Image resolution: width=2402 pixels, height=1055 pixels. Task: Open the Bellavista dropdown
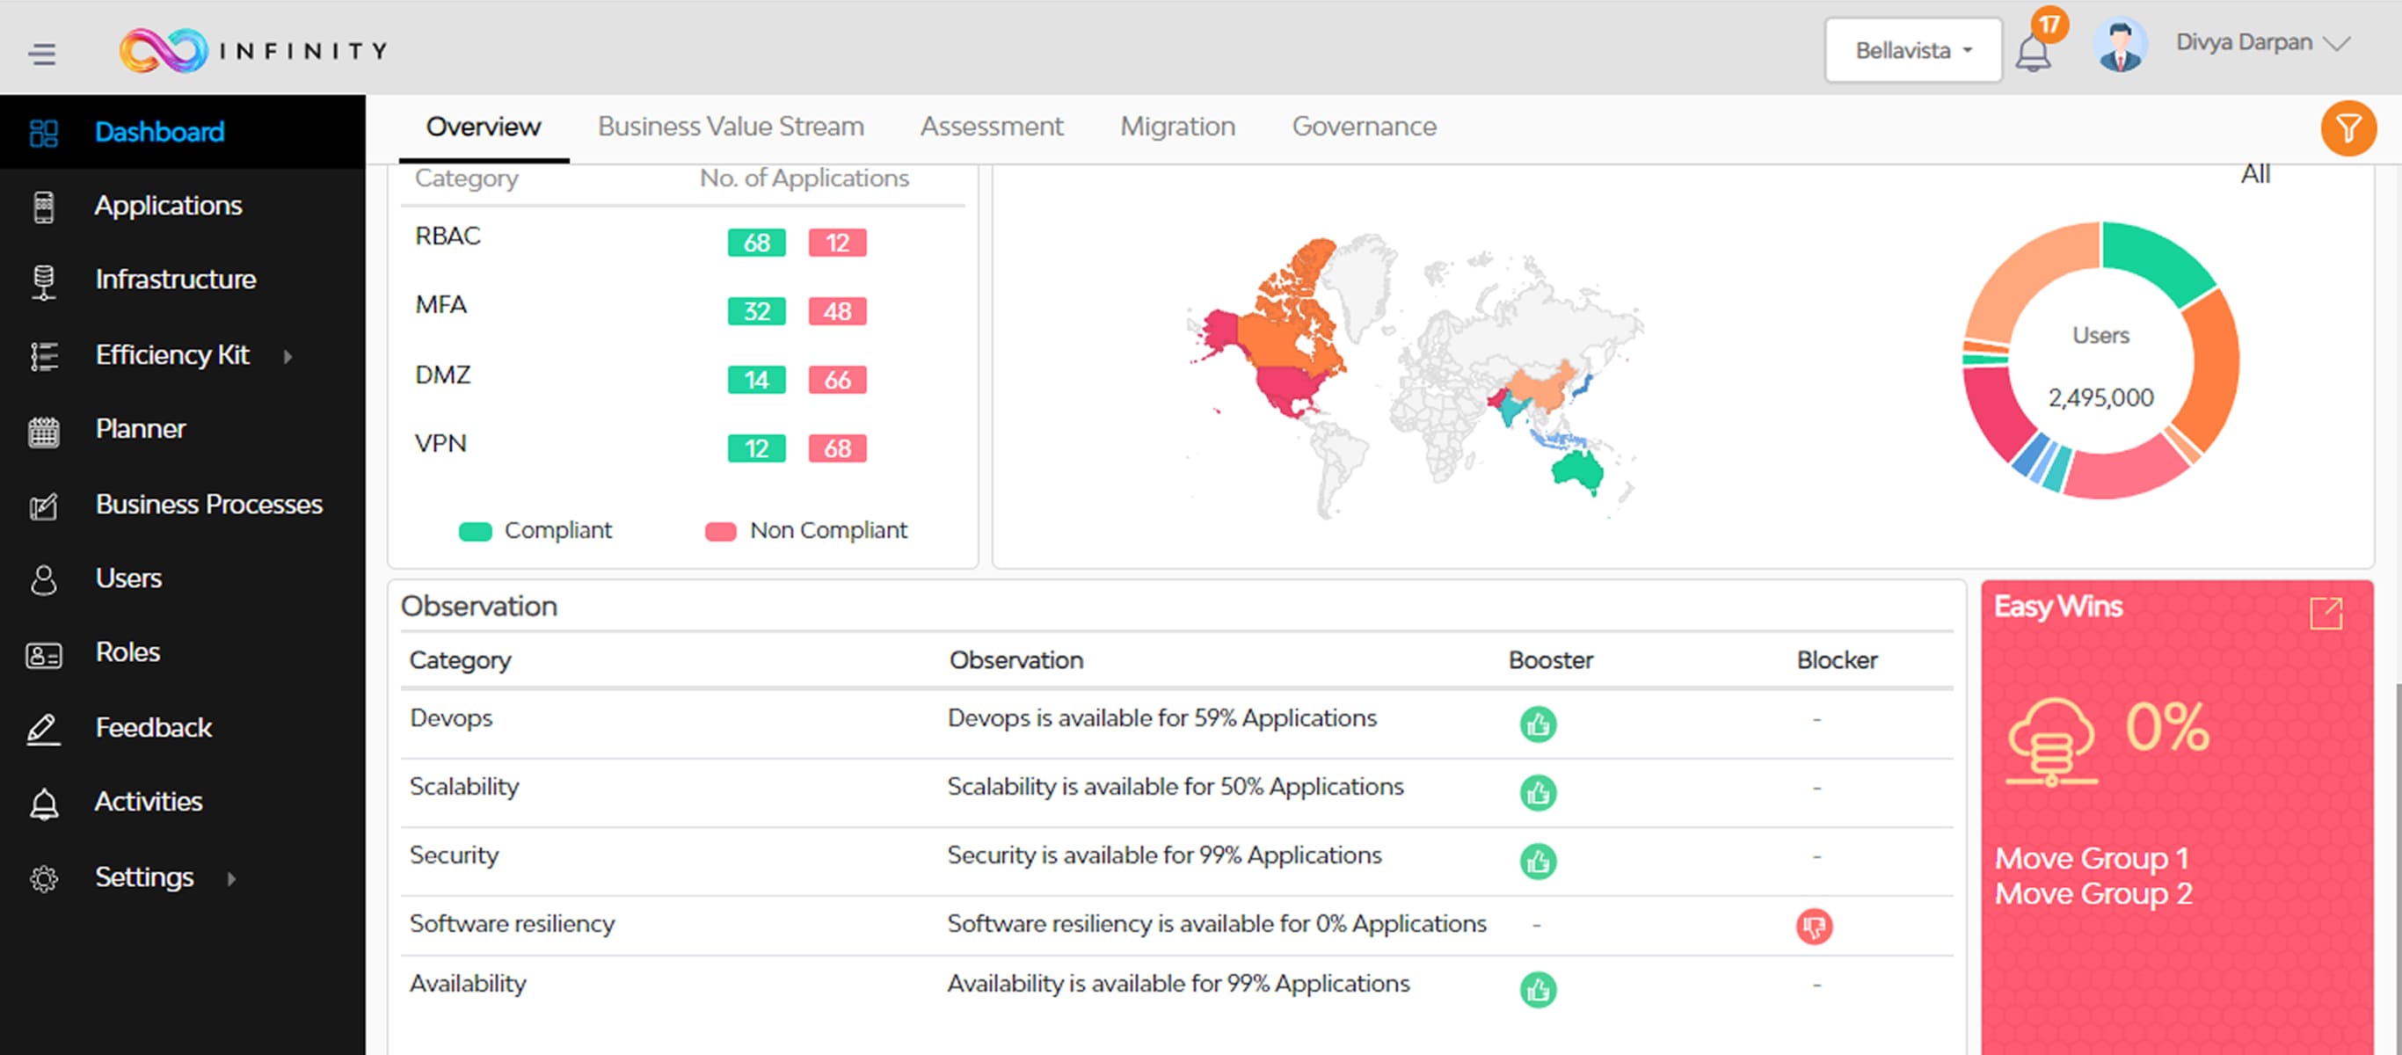(x=1912, y=50)
